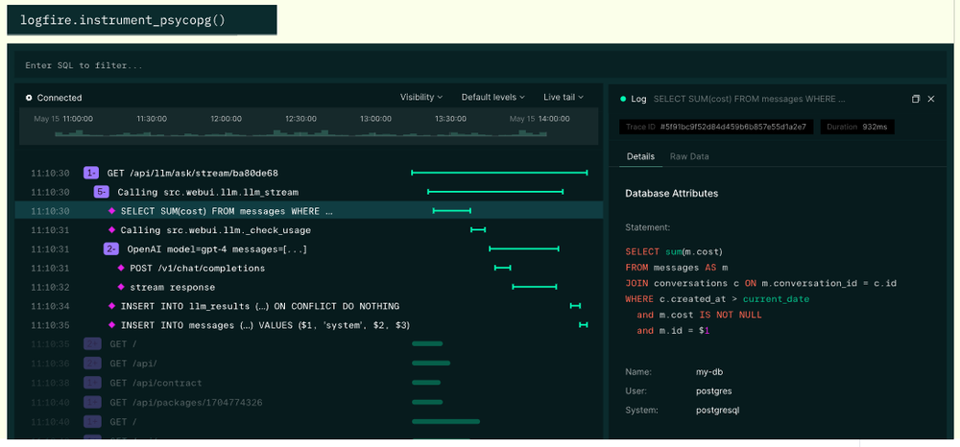Click the Log title SELECT SUM(cost) text
The width and height of the screenshot is (960, 447).
pos(750,99)
